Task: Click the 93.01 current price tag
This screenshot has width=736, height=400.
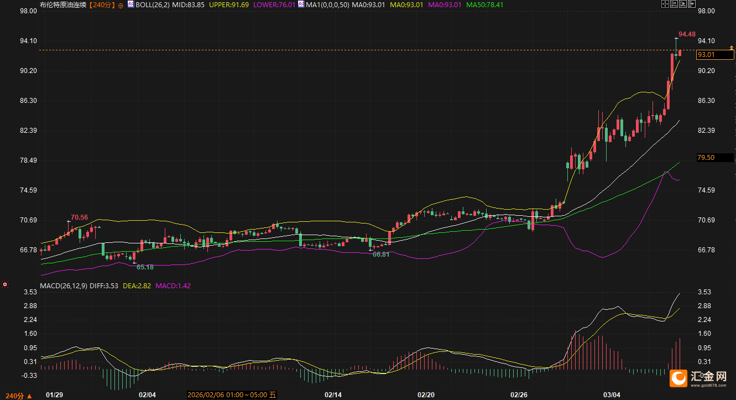Action: click(706, 55)
